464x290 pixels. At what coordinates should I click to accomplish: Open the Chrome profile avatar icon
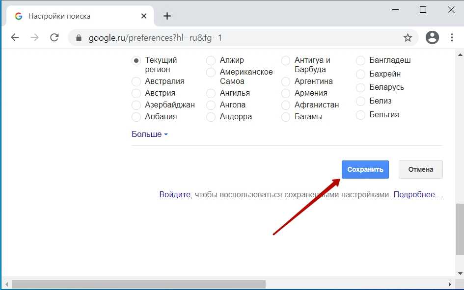pyautogui.click(x=432, y=38)
